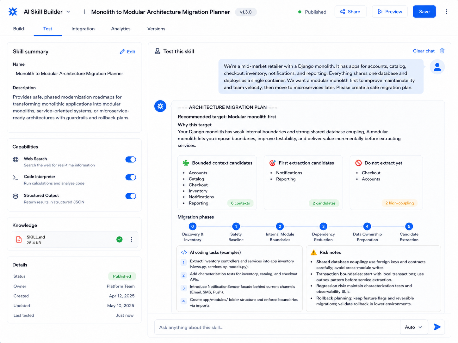
Task: Click the Ask anything about this skill input
Action: coord(277,327)
